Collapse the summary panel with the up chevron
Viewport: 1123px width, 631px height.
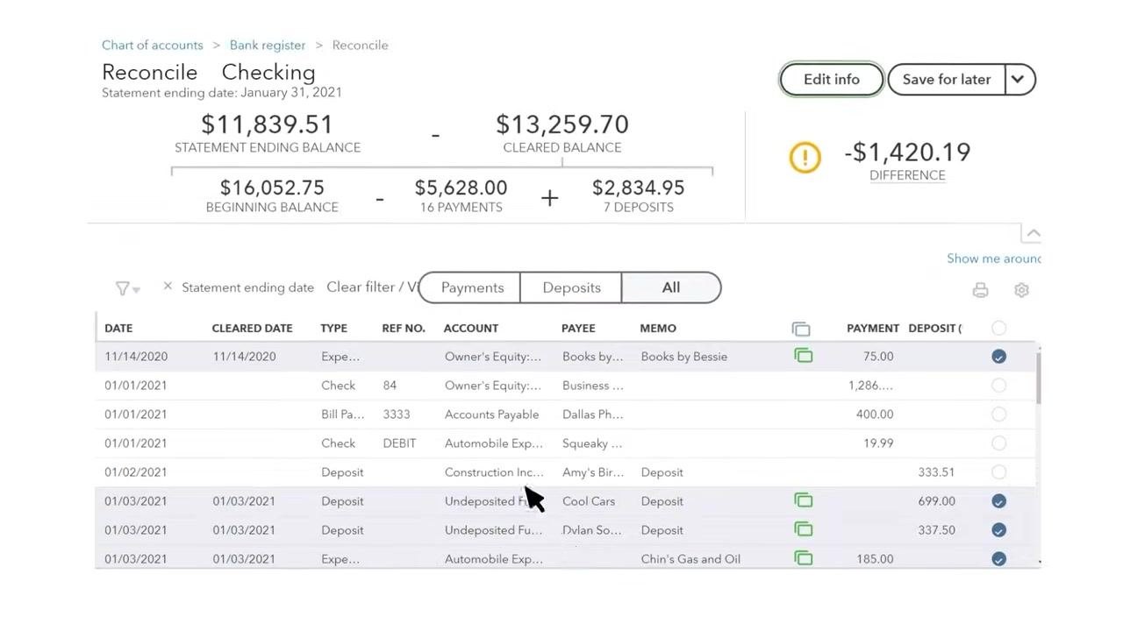tap(1033, 234)
